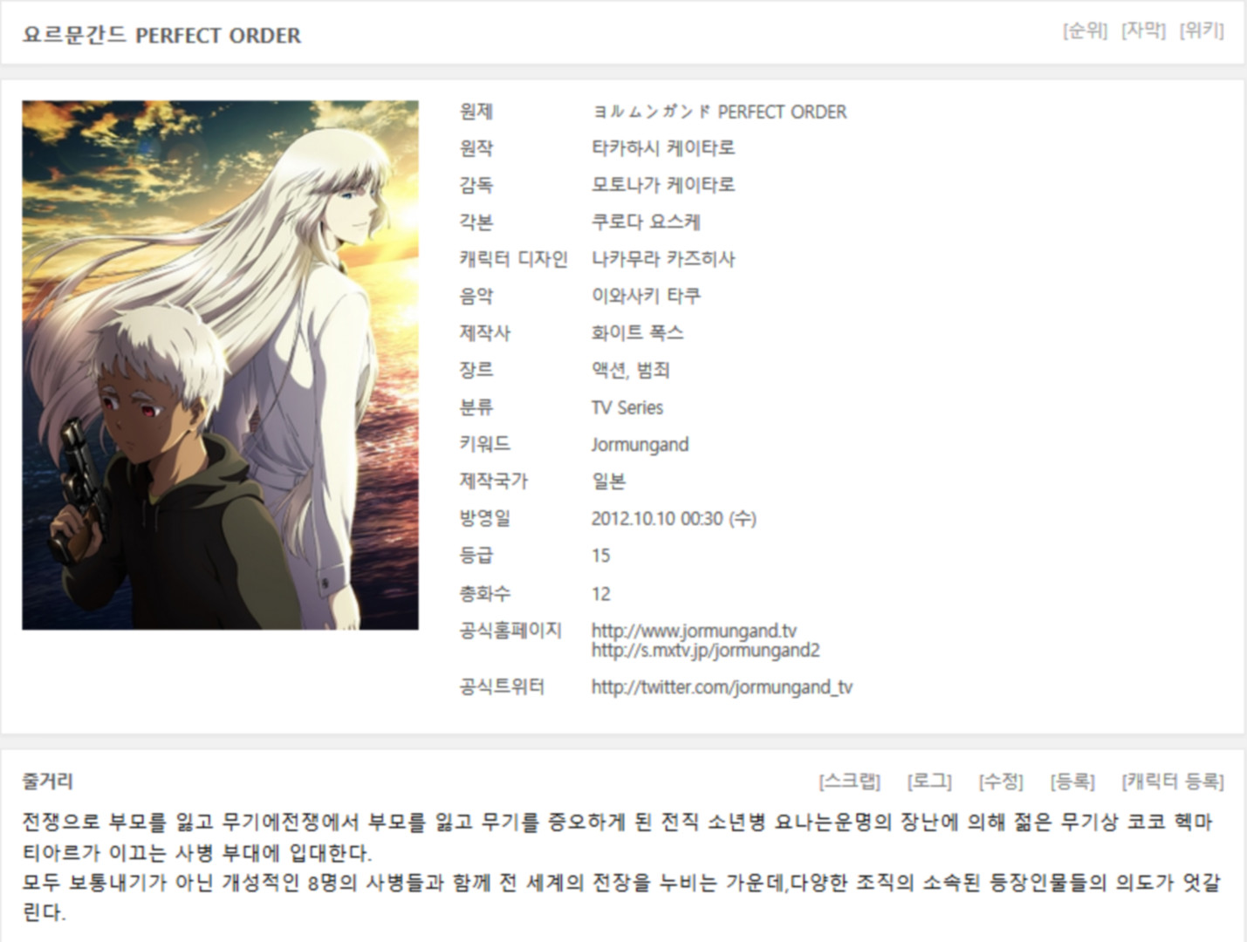This screenshot has width=1247, height=942.
Task: Click the 캐릭터 디자인 field label
Action: pos(513,259)
